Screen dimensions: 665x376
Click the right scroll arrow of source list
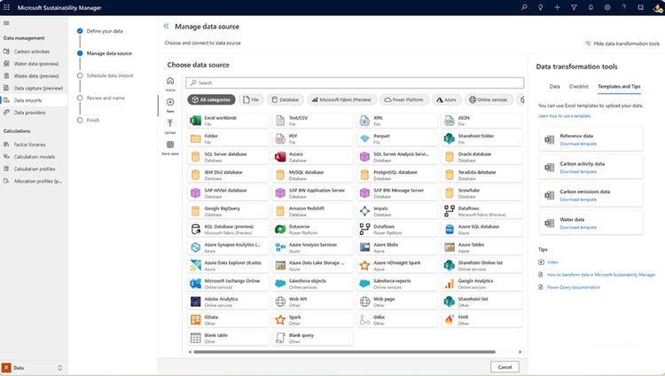(520, 352)
